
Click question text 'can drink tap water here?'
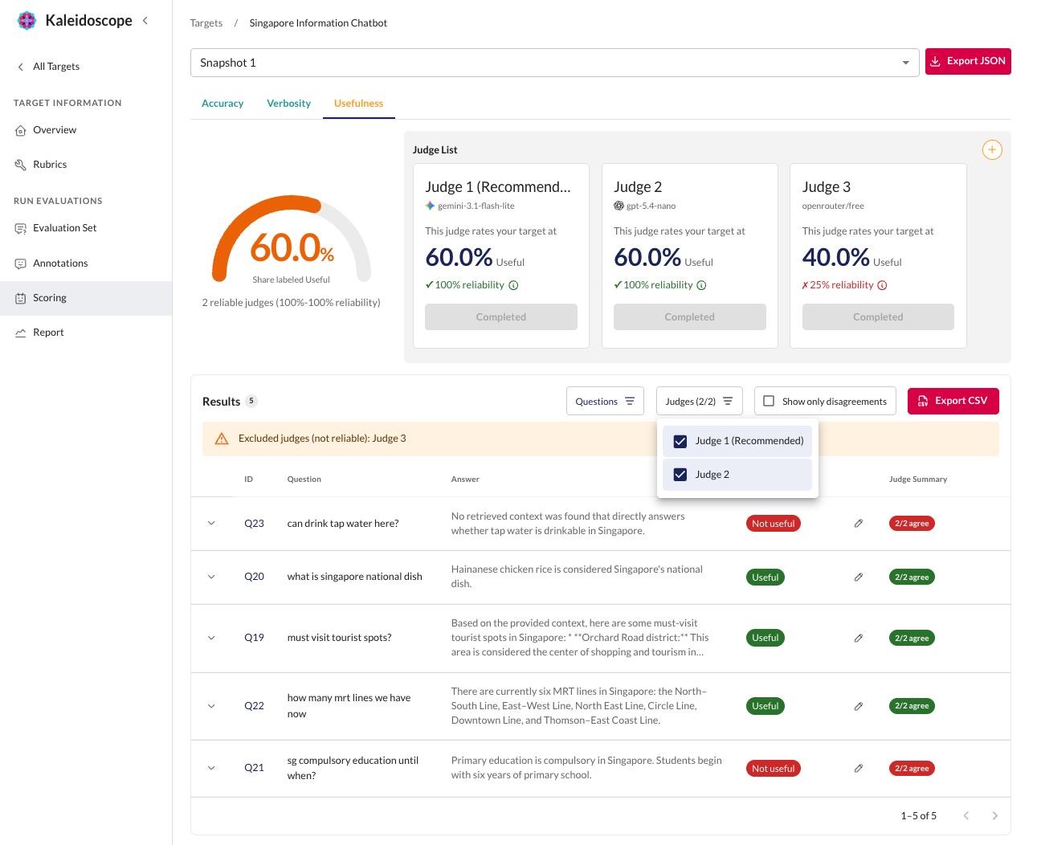(x=343, y=524)
